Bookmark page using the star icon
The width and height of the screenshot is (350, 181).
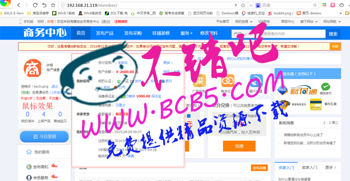point(53,5)
